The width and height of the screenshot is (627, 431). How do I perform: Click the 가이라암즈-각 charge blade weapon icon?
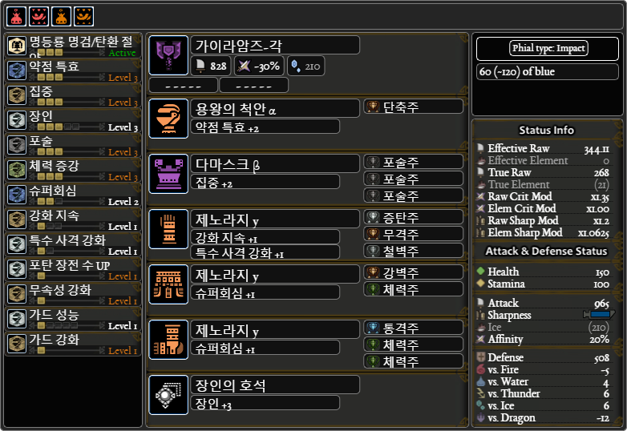coord(168,55)
